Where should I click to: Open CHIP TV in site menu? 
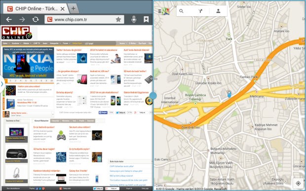pos(37,43)
